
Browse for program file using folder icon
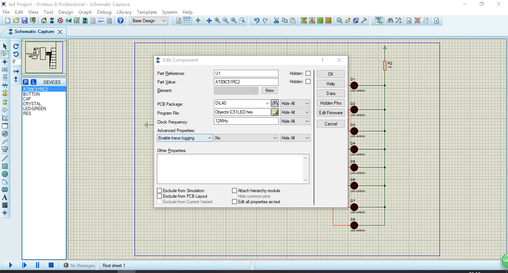pyautogui.click(x=275, y=112)
